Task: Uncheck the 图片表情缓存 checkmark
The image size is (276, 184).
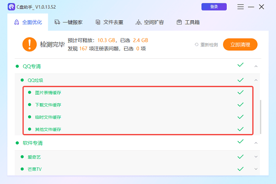Action: pos(240,92)
